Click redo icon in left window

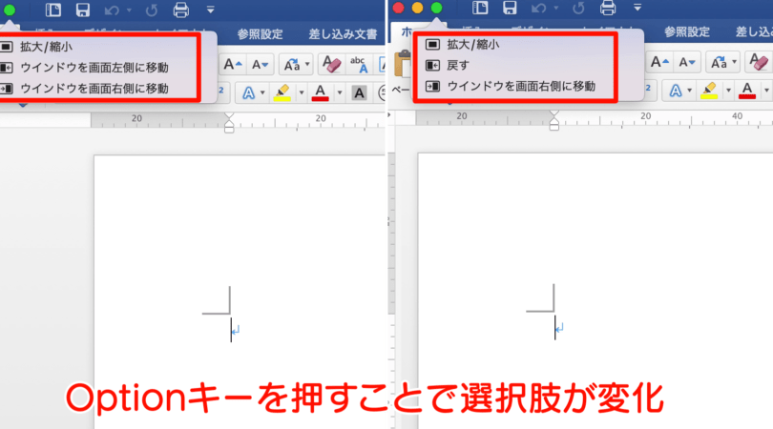[x=152, y=10]
